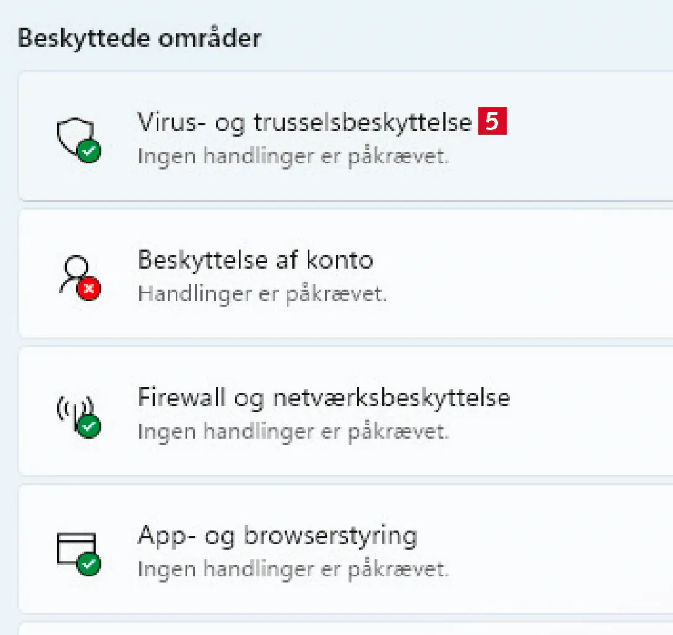Click status text under Firewall og netværksbeskyttelse
Image resolution: width=673 pixels, height=635 pixels.
(x=293, y=432)
